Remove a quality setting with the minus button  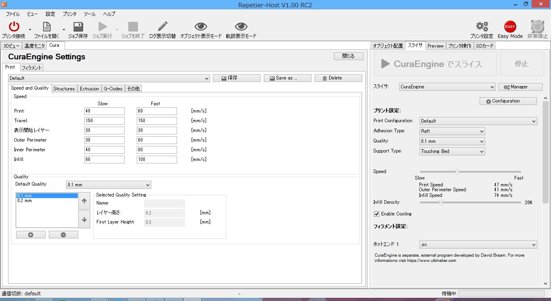[63, 235]
